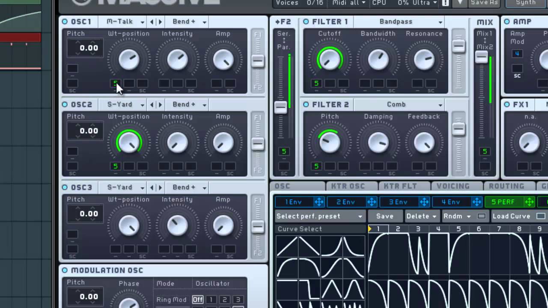
Task: Select next OSC3 wavetable arrow
Action: click(160, 187)
